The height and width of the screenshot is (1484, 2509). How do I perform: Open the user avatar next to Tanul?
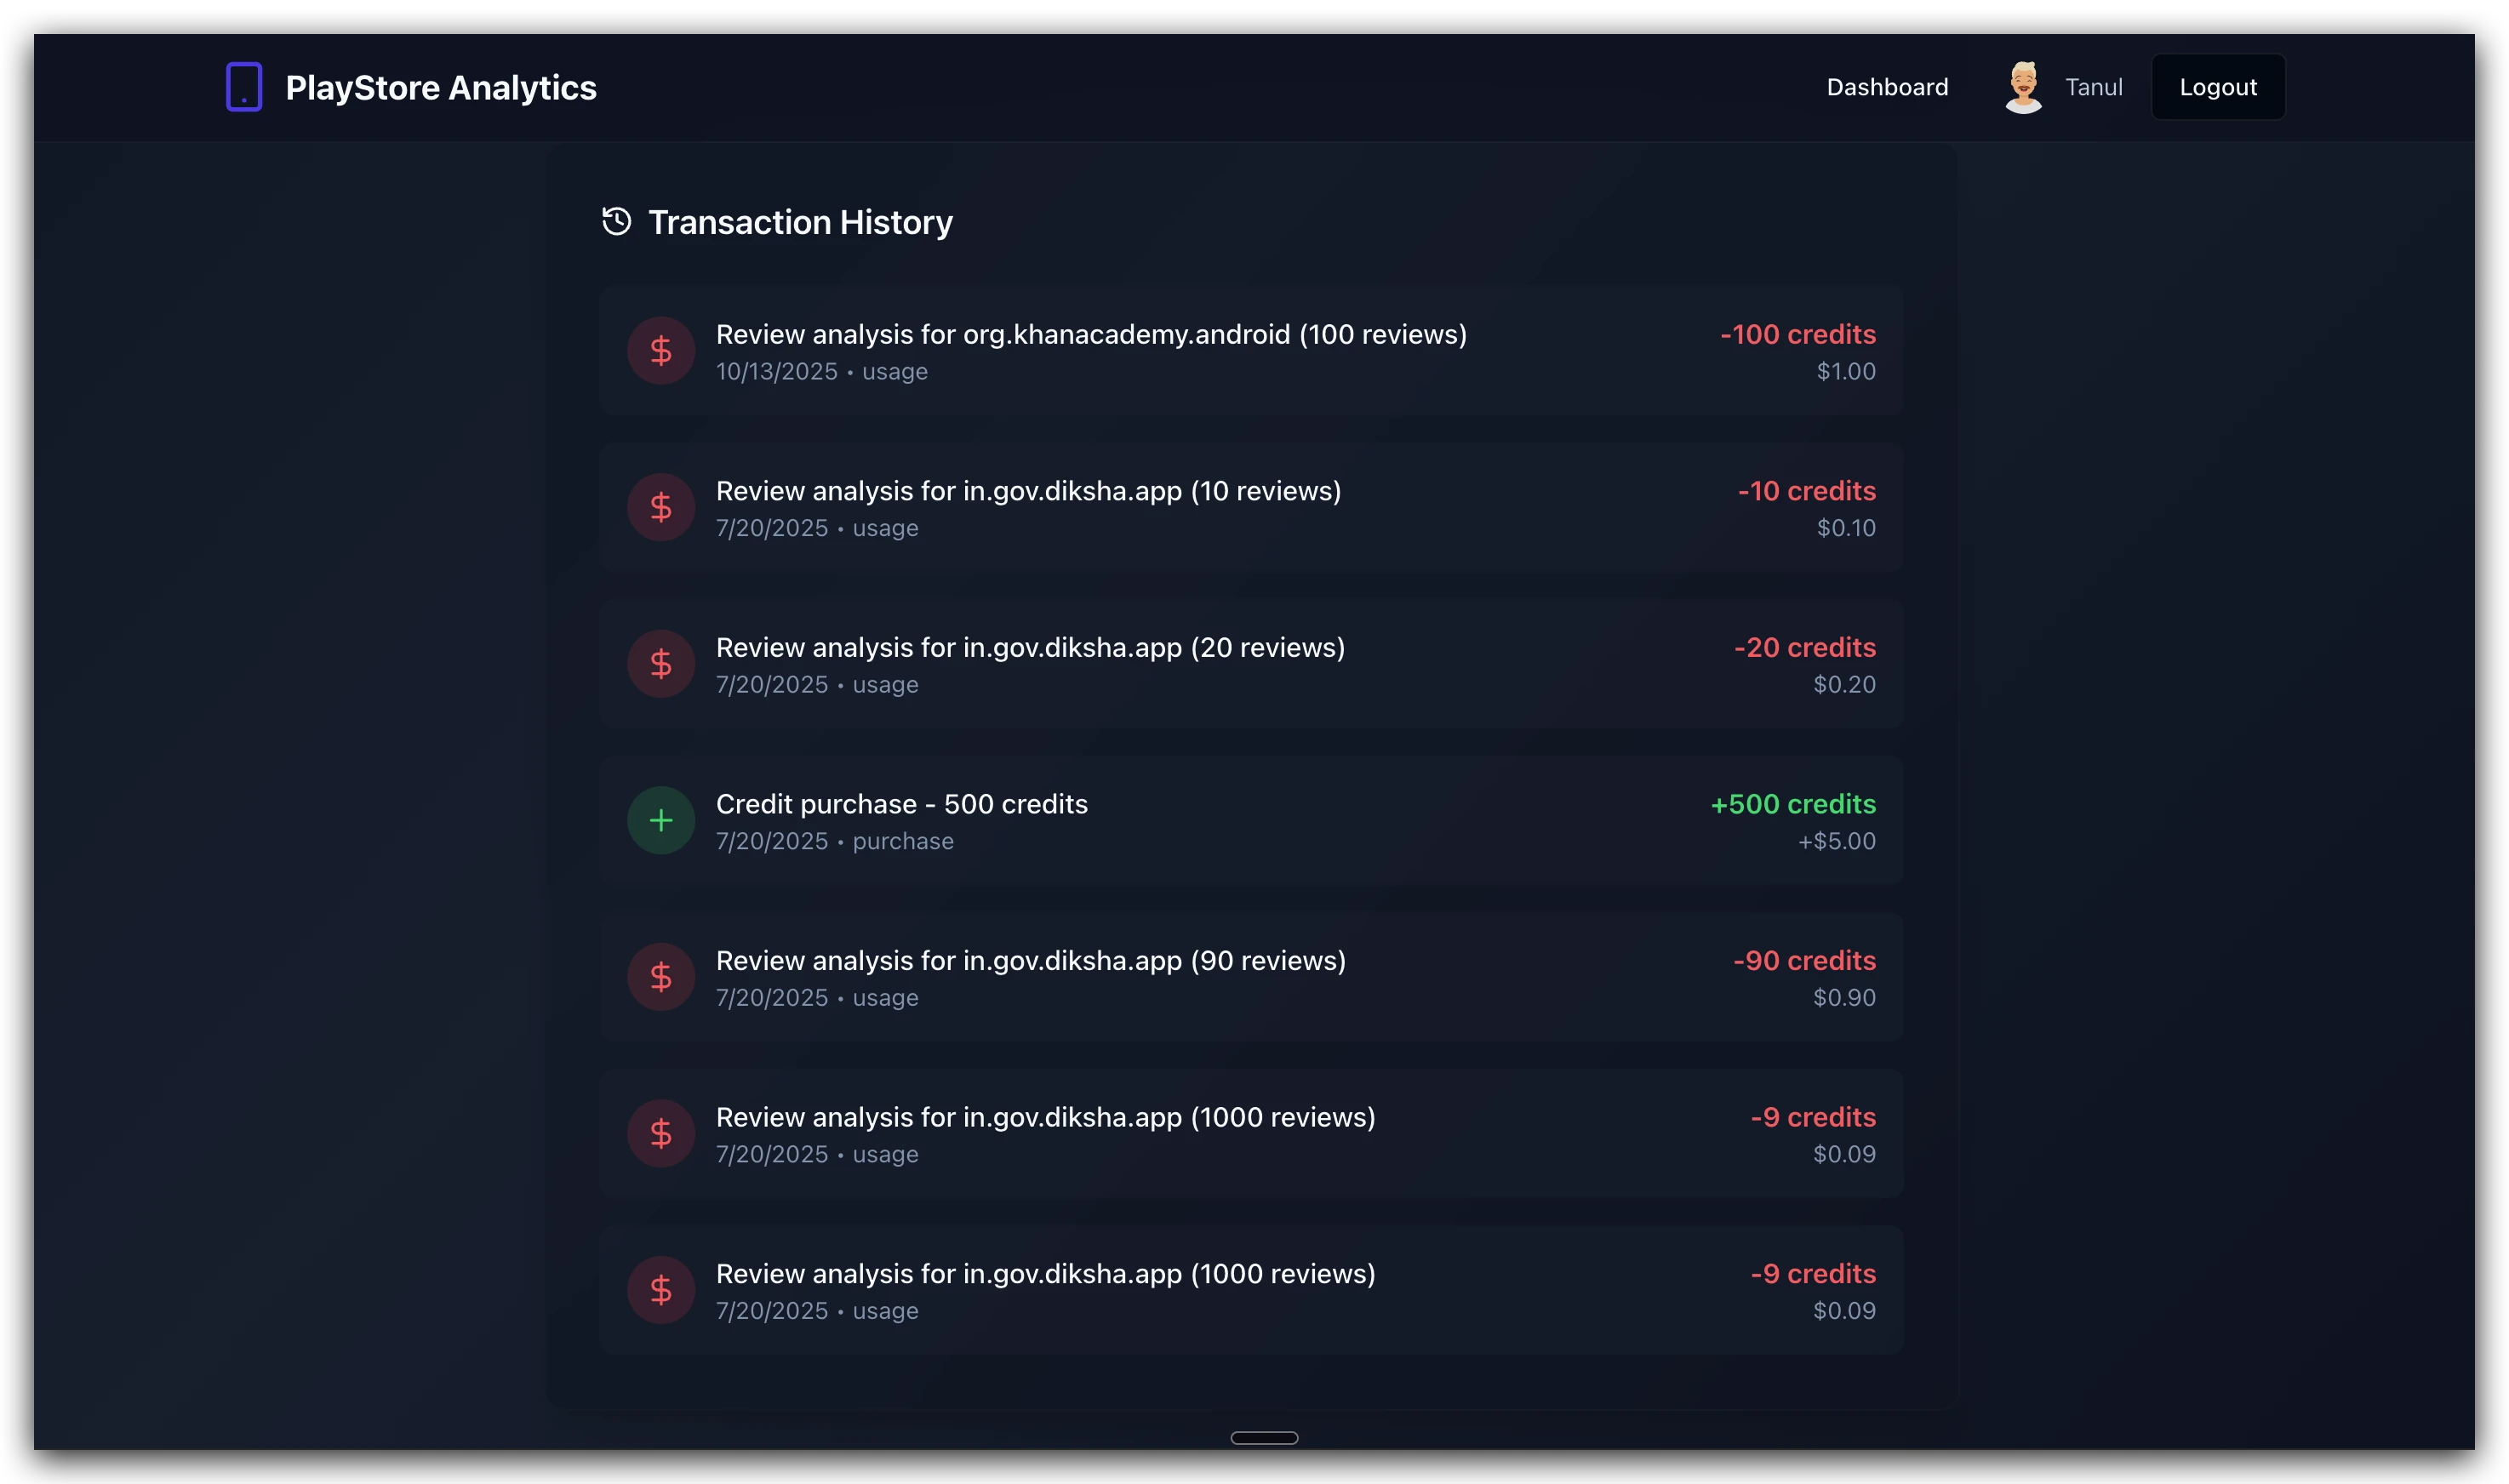coord(2023,86)
